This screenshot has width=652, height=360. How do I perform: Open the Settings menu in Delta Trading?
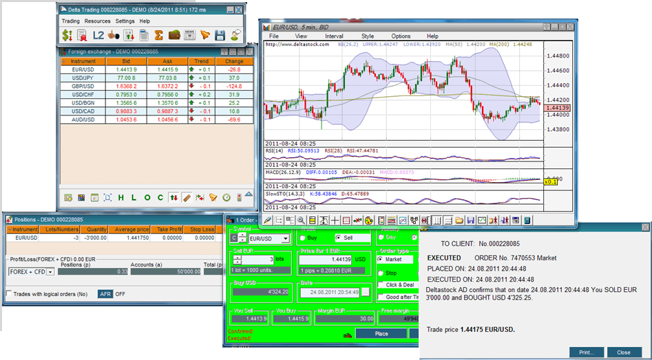[125, 21]
